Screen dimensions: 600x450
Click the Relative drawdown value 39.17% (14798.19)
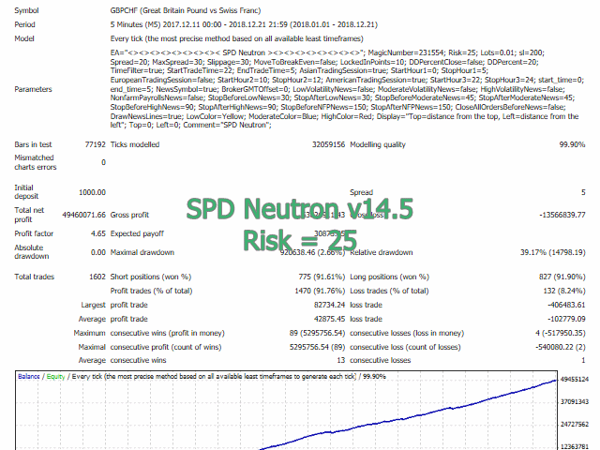552,252
